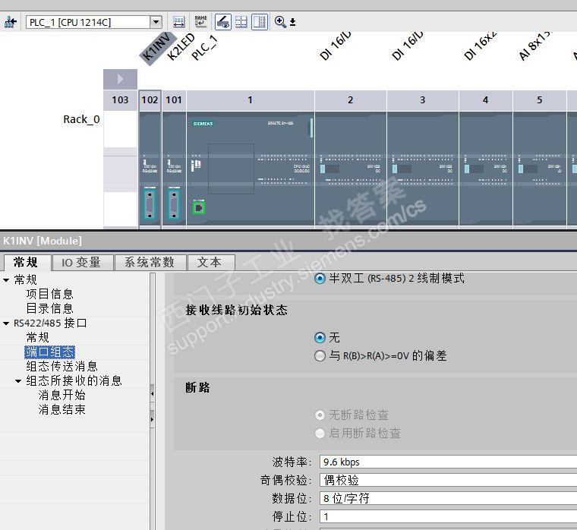This screenshot has width=577, height=530.
Task: Toggle the protected view pencil icon
Action: pyautogui.click(x=223, y=22)
